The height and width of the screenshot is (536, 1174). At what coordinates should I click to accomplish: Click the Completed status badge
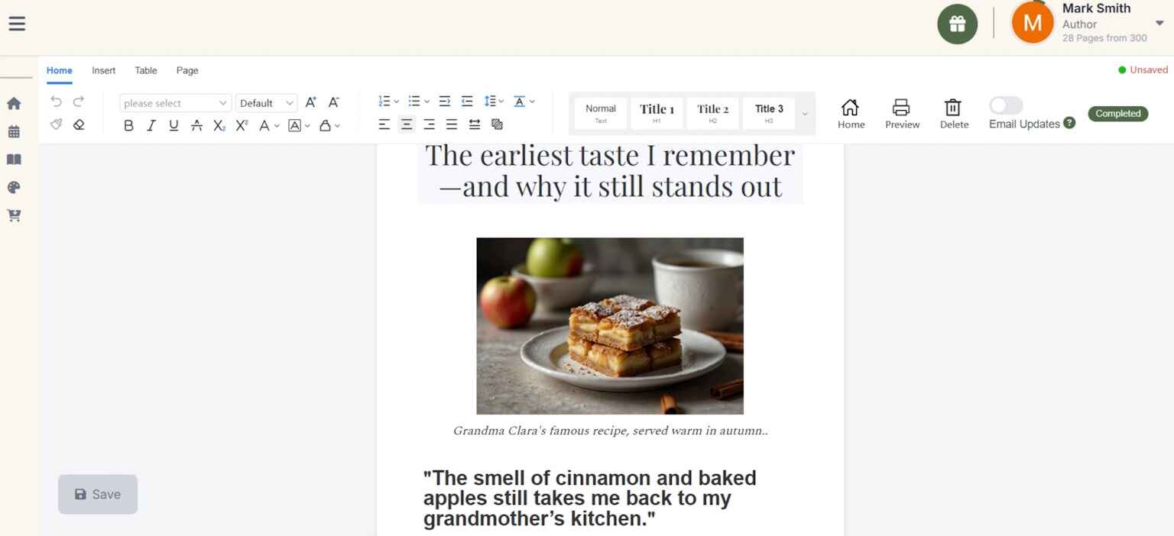[1117, 114]
